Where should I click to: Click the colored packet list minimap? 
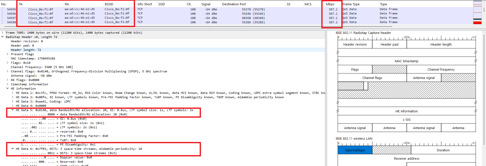click(477, 13)
